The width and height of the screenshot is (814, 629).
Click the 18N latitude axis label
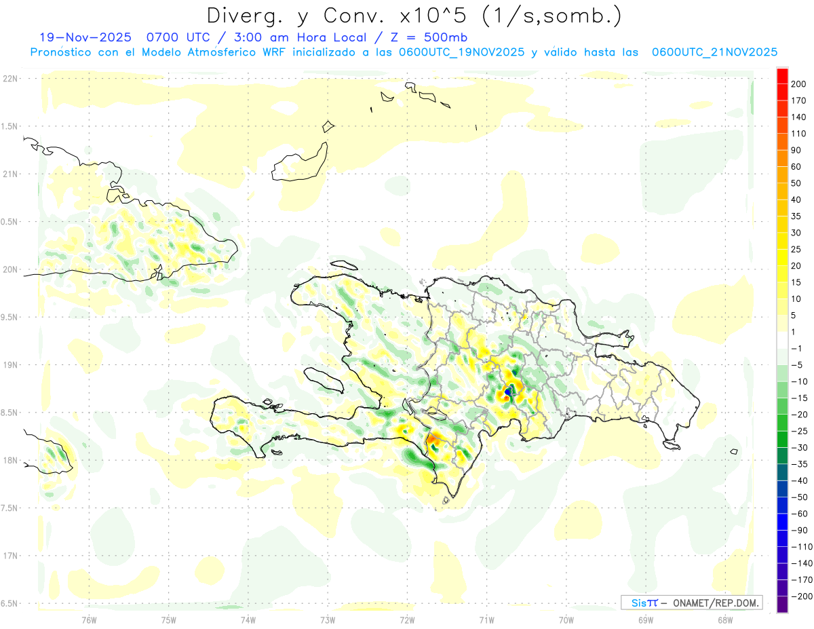pos(9,460)
